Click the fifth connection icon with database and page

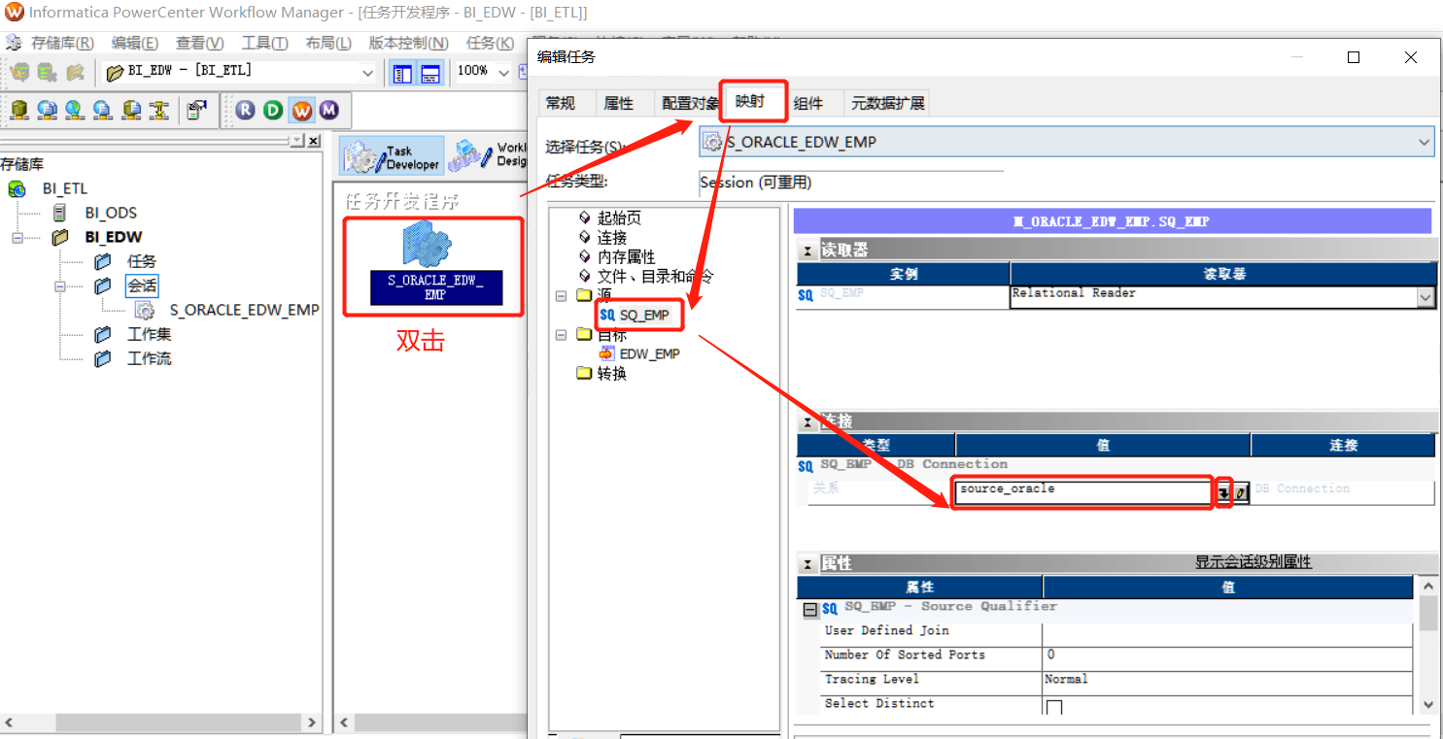131,110
